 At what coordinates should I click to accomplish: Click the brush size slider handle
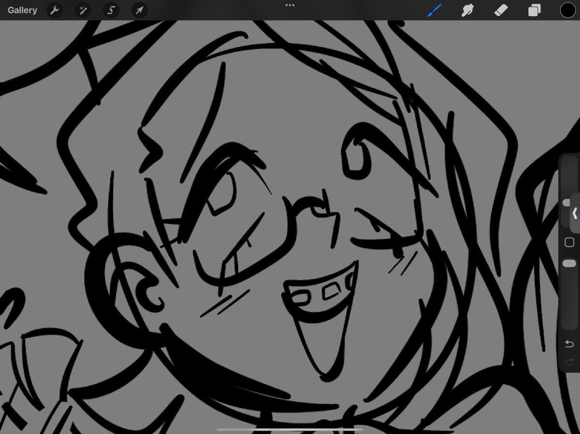[566, 203]
